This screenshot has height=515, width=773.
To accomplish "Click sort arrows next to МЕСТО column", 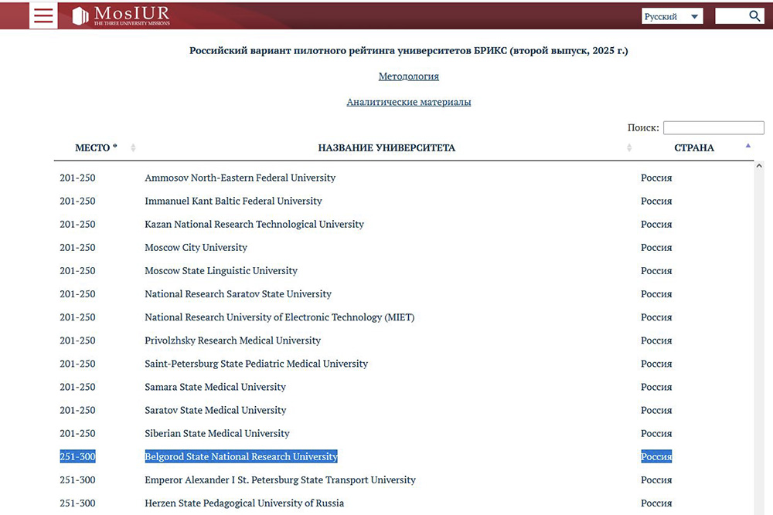I will [133, 148].
